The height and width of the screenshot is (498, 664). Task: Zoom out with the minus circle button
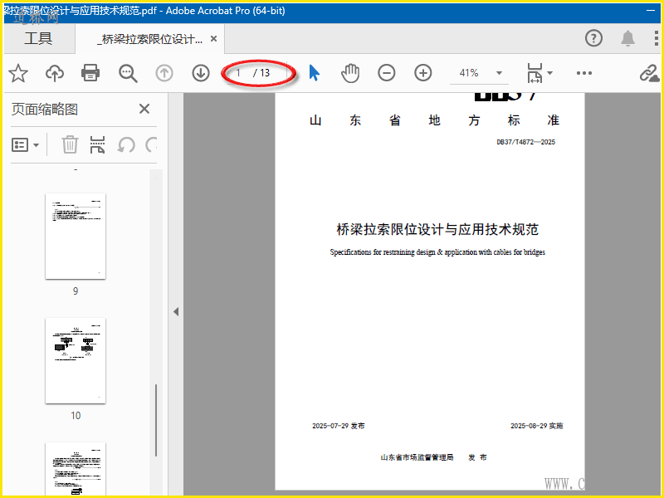387,73
